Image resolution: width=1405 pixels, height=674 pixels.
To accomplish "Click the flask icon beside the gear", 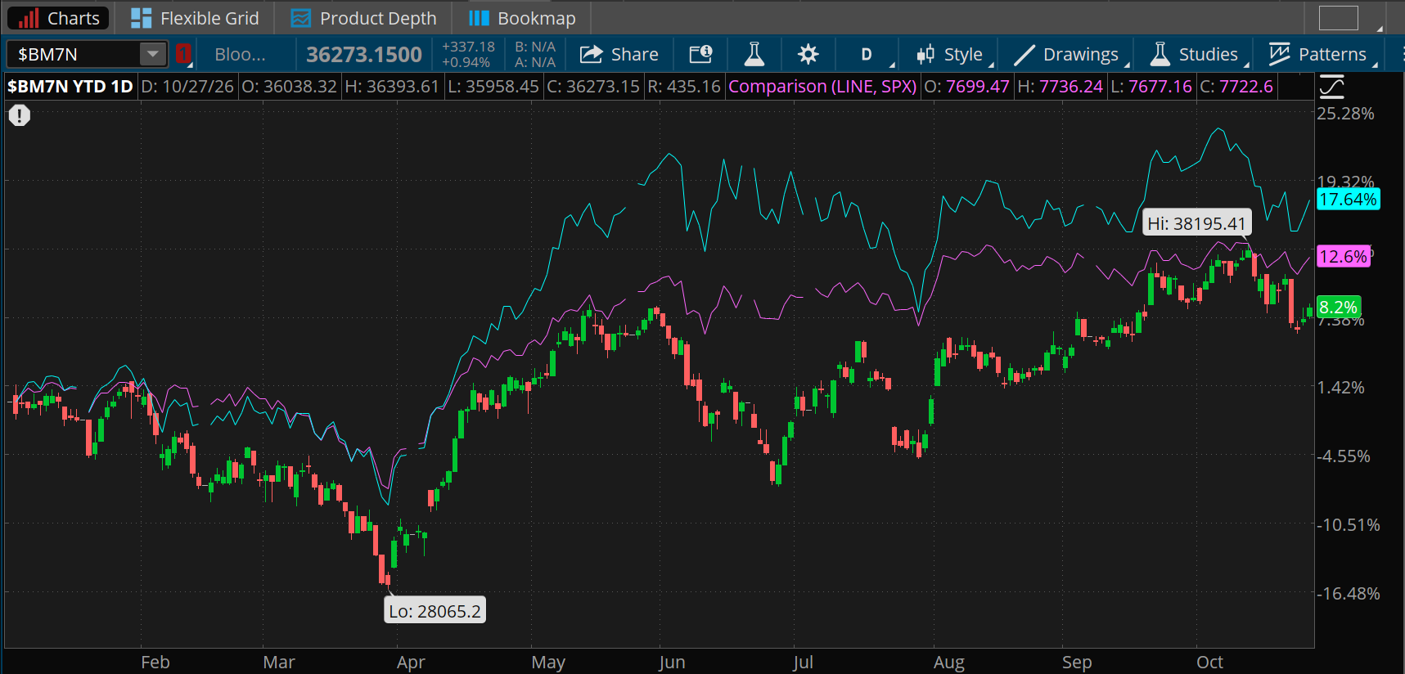I will coord(754,54).
